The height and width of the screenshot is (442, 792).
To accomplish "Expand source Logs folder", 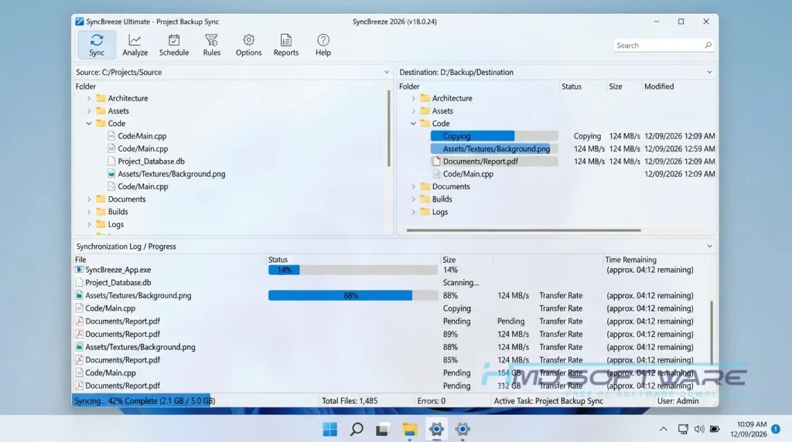I will tap(89, 225).
